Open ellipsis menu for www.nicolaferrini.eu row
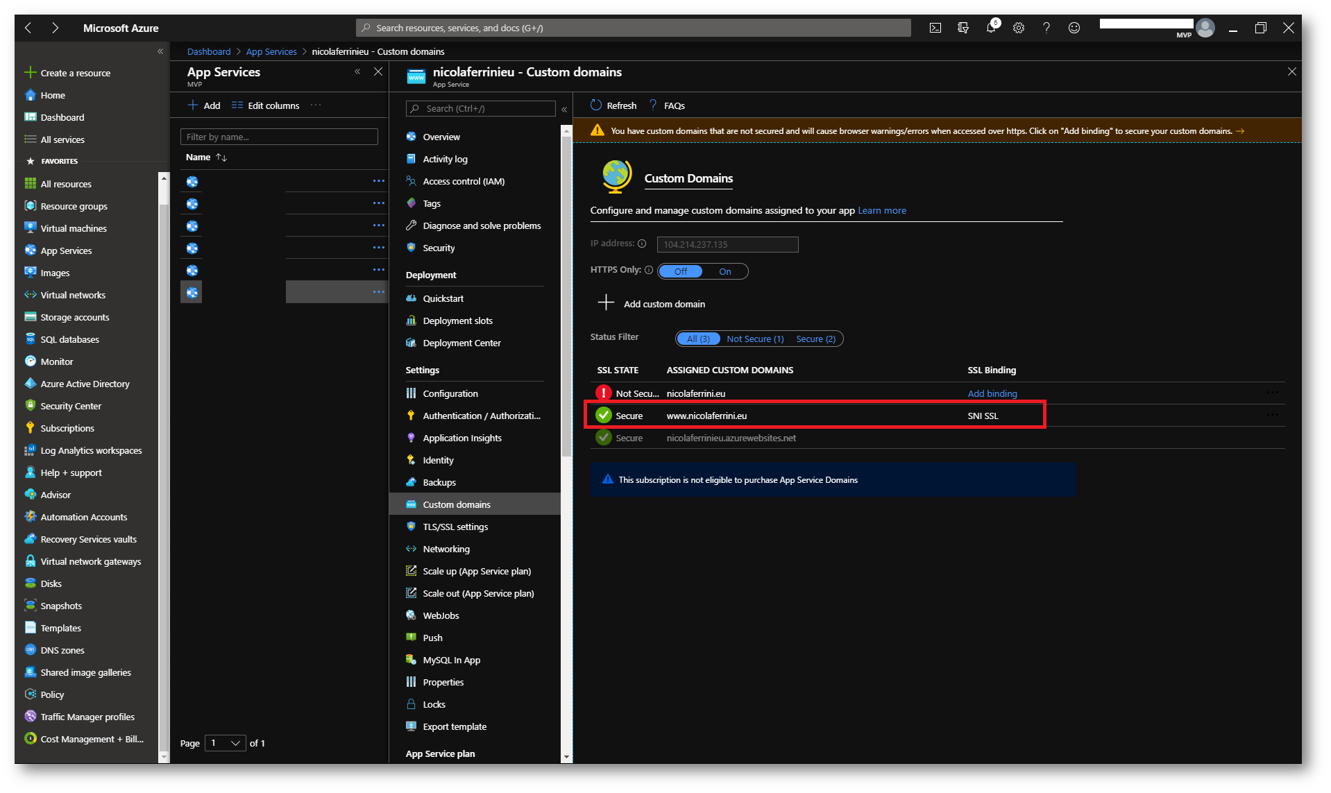The width and height of the screenshot is (1331, 793). (1272, 415)
